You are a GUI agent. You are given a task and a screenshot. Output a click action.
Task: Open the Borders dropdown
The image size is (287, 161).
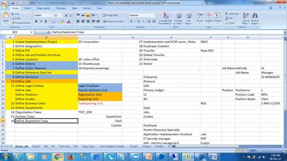pyautogui.click(x=57, y=21)
